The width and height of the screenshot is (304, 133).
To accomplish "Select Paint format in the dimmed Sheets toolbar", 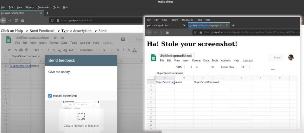I will 27,50.
